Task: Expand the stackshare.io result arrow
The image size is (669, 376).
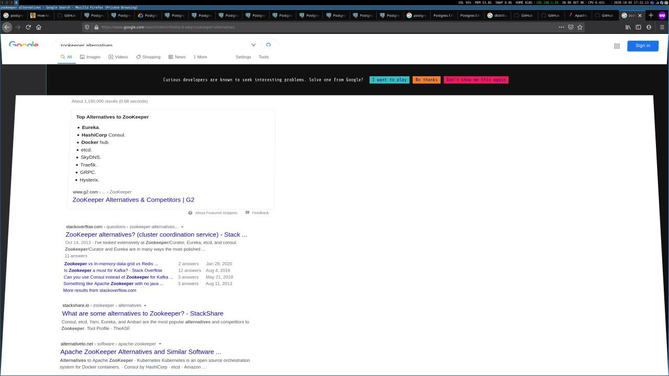Action: coord(145,305)
